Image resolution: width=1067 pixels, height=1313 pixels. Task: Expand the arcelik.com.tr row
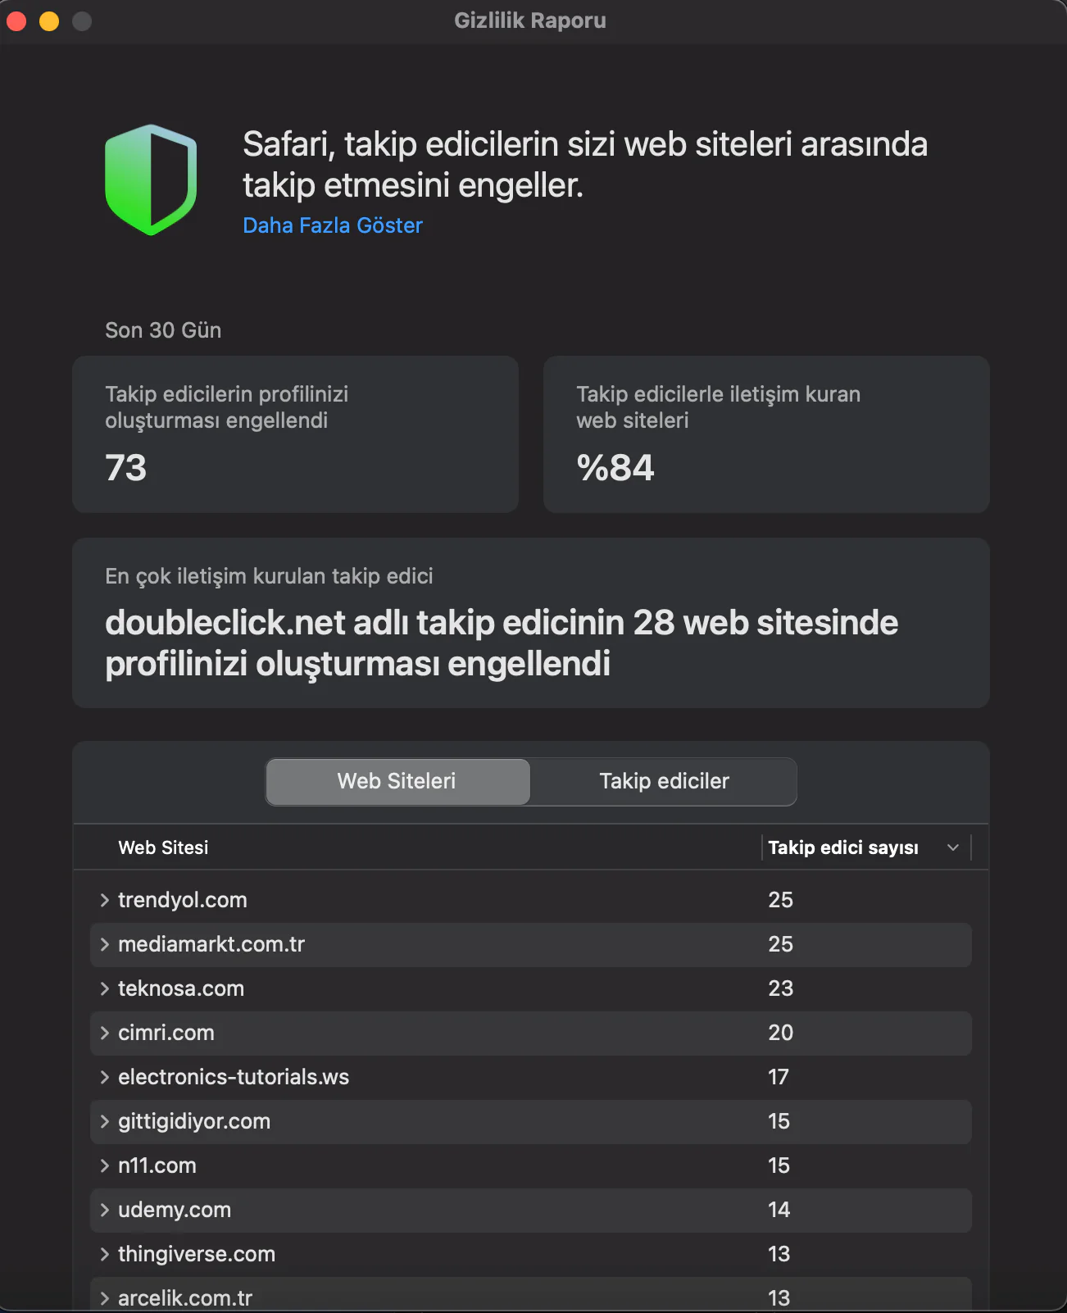coord(105,1298)
